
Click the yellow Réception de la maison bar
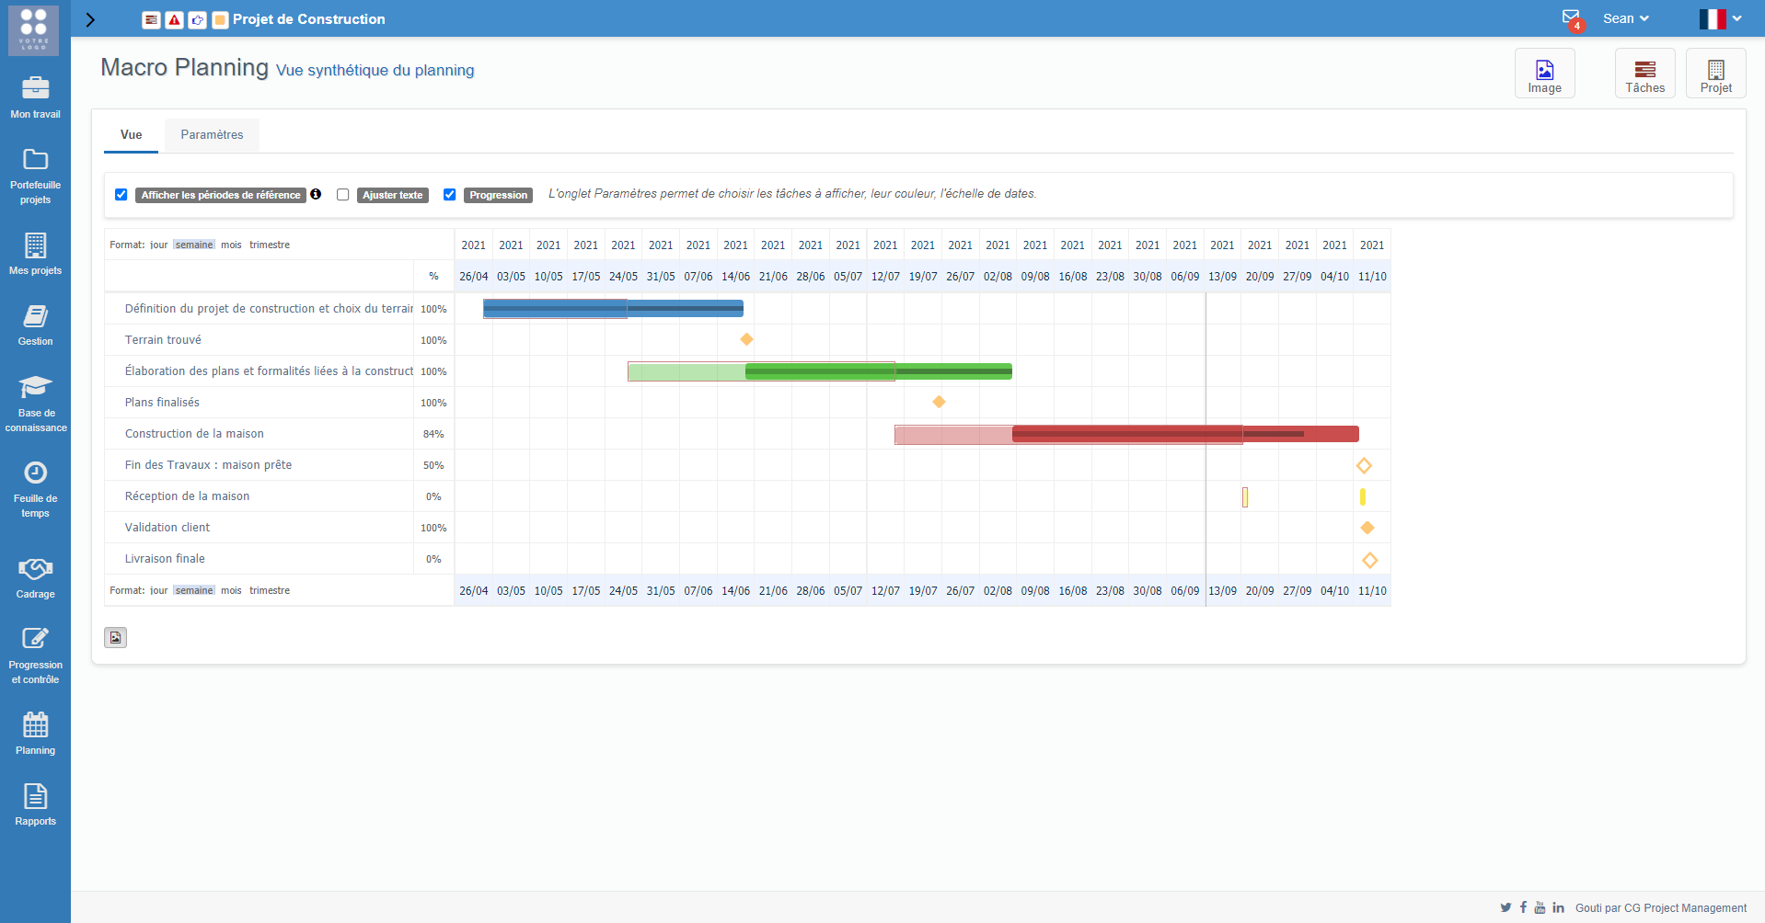pos(1363,496)
